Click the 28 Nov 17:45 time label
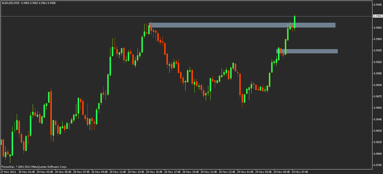 pyautogui.click(x=172, y=172)
